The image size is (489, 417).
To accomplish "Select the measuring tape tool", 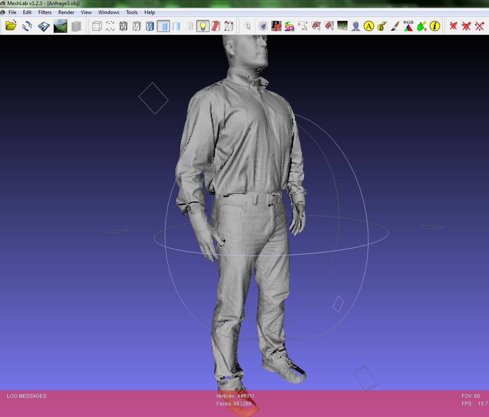I will pos(382,26).
